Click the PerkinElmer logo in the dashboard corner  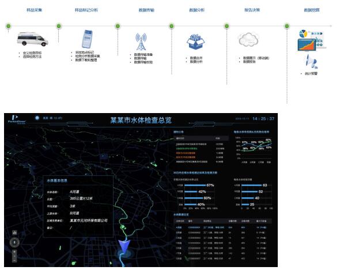pos(17,119)
